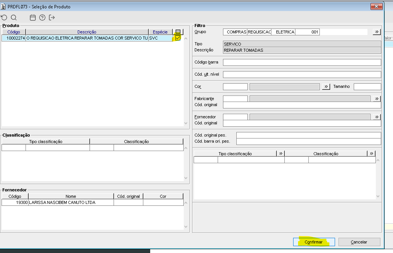Click the Tamanho input field

(367, 87)
